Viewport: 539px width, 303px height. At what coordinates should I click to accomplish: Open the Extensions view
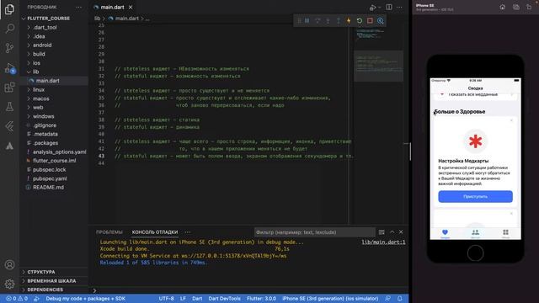(9, 88)
